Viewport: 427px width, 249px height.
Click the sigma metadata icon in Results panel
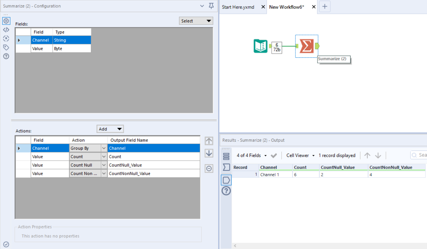226,167
